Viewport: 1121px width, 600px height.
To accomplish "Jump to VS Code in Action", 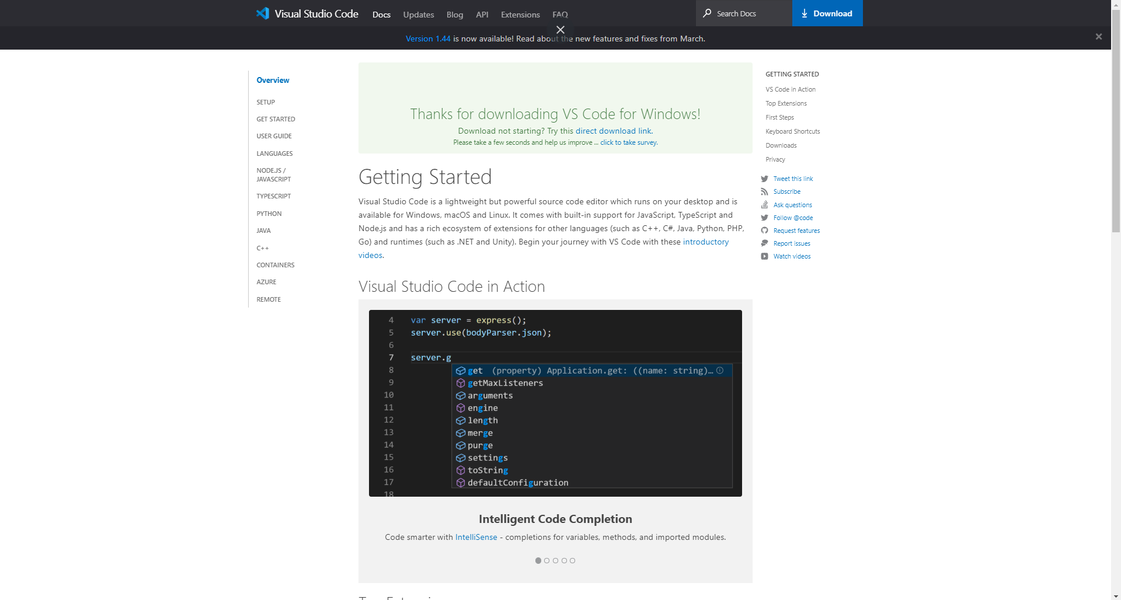I will tap(791, 89).
